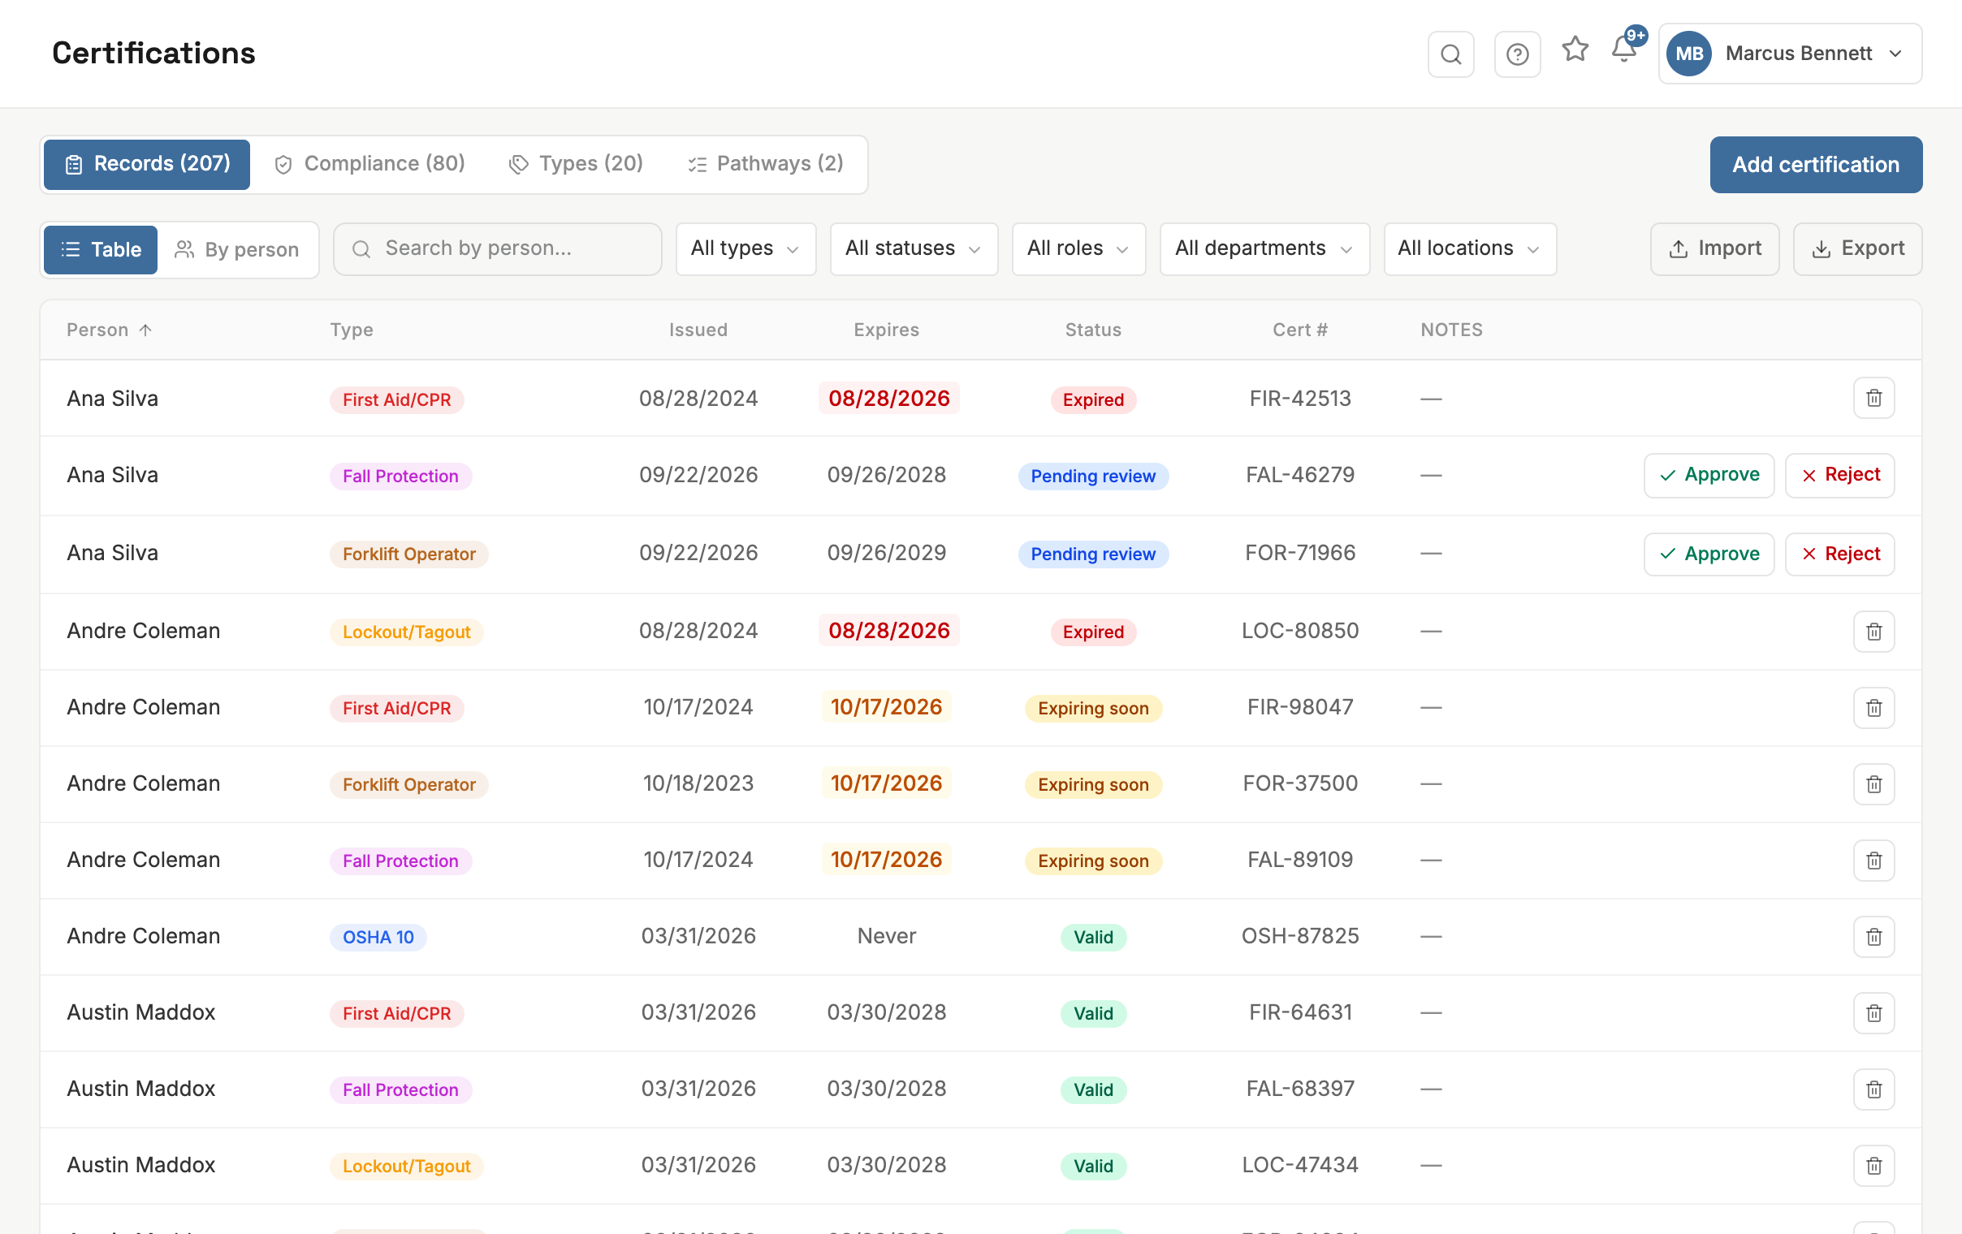The width and height of the screenshot is (1962, 1234).
Task: Delete record with cert FIR-98047
Action: pos(1873,707)
